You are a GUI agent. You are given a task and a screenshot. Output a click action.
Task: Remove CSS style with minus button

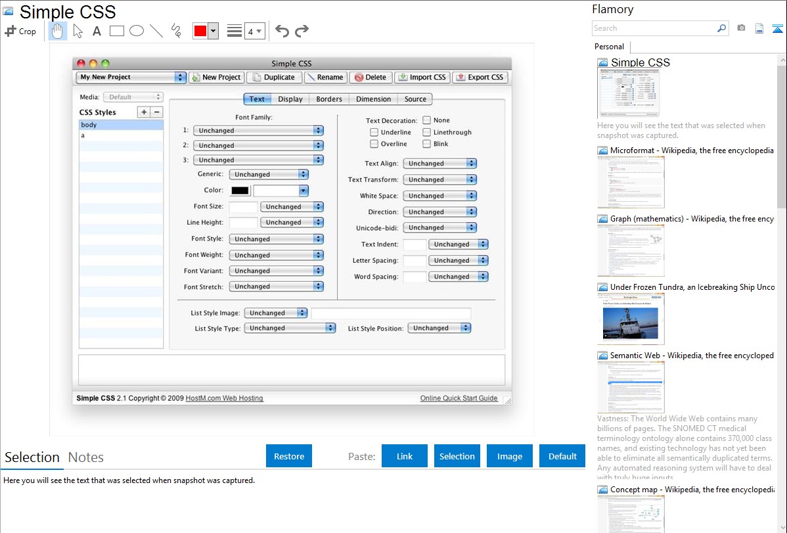pos(156,112)
